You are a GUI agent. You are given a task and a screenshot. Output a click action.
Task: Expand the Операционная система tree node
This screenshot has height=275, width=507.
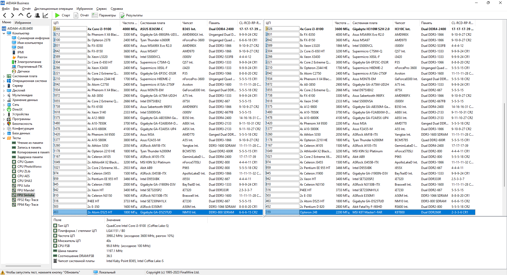tap(4, 81)
